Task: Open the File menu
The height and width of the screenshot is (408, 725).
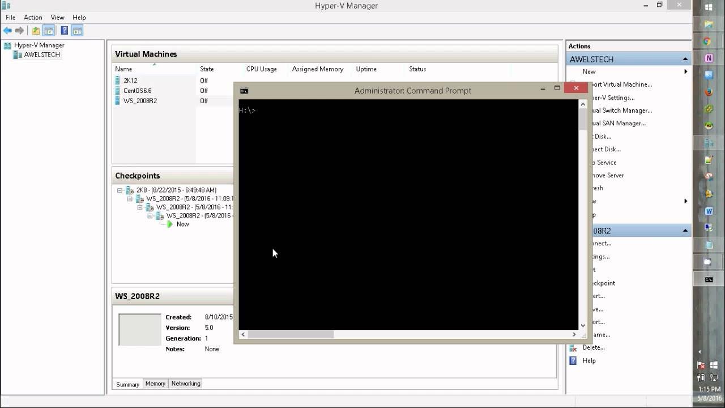Action: 10,18
